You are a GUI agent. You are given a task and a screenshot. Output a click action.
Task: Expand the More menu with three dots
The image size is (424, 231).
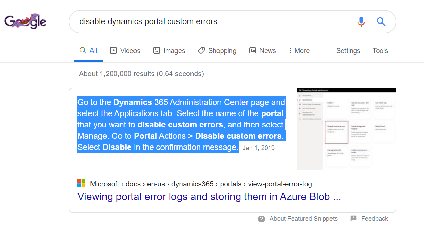point(299,51)
